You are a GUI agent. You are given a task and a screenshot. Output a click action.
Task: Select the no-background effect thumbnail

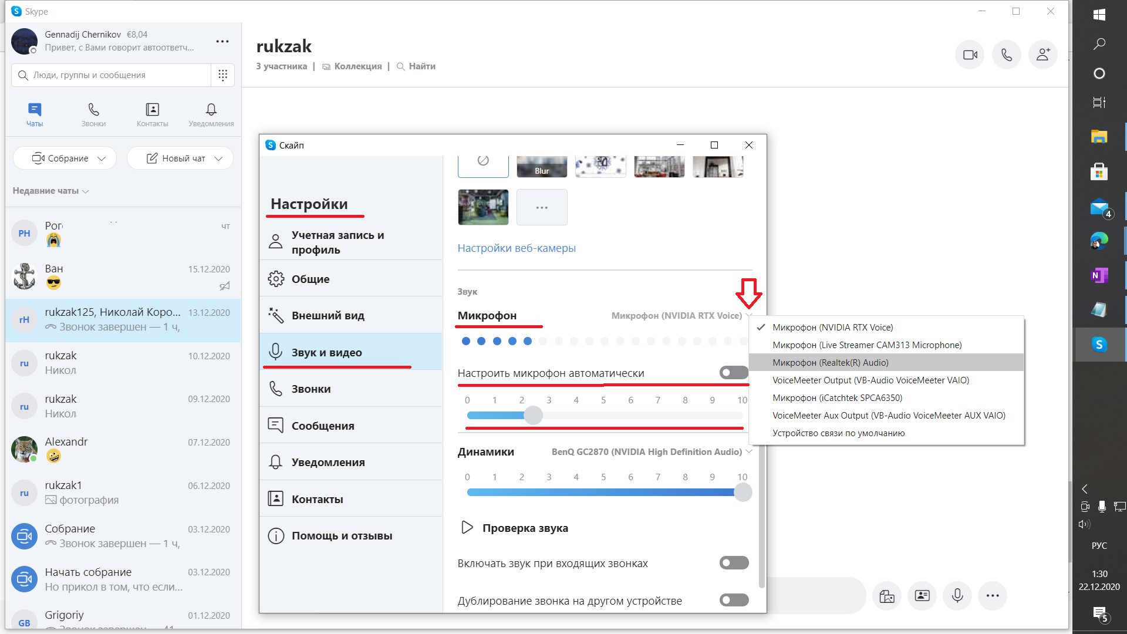pyautogui.click(x=483, y=166)
